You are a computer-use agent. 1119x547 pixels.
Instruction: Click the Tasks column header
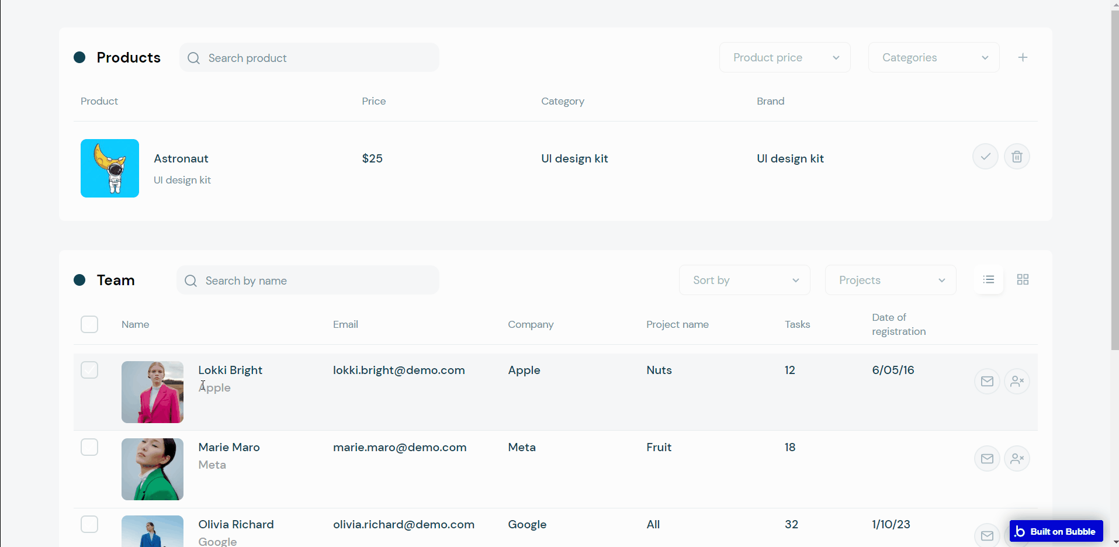[x=797, y=324]
